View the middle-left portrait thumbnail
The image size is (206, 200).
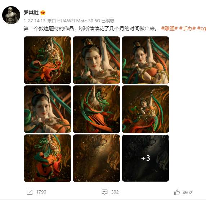click(48, 109)
